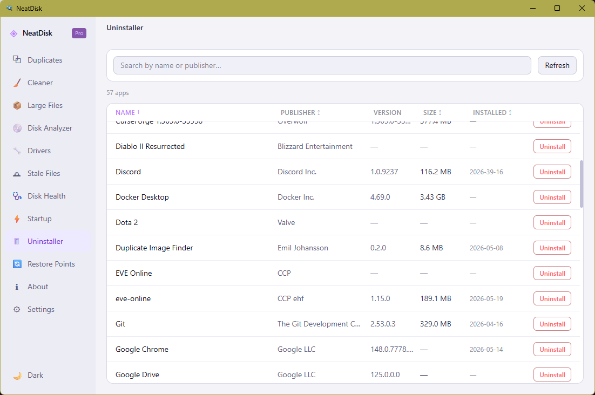The height and width of the screenshot is (395, 595).
Task: Uninstall Duplicate Image Finder
Action: coord(552,248)
